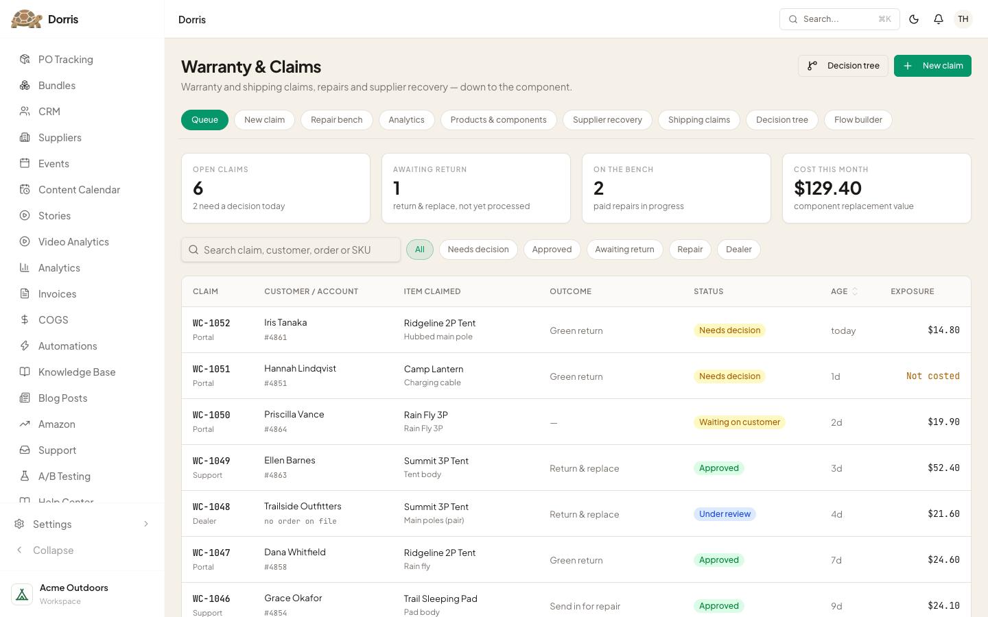Collapse the sidebar
Screen dimensions: 988x617
point(82,550)
